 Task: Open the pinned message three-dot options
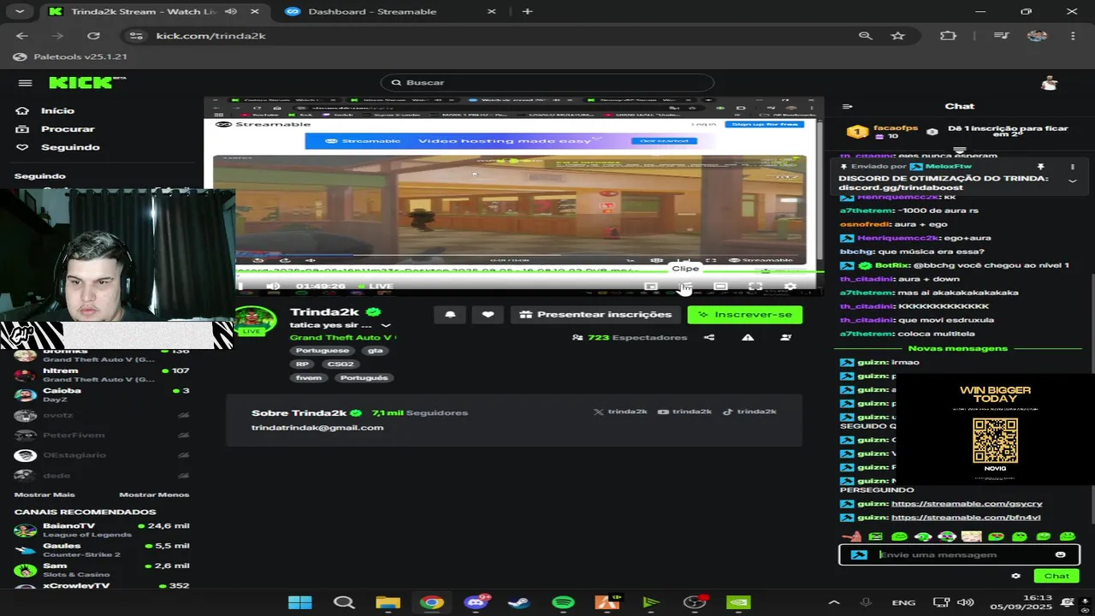coord(1072,167)
